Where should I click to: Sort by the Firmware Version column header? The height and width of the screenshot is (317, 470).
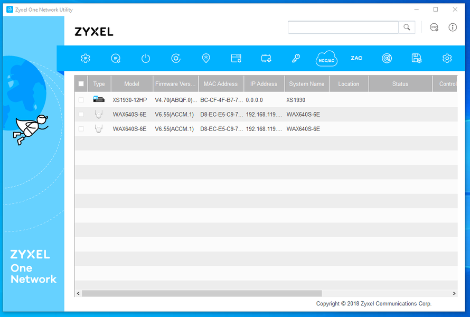coord(175,84)
